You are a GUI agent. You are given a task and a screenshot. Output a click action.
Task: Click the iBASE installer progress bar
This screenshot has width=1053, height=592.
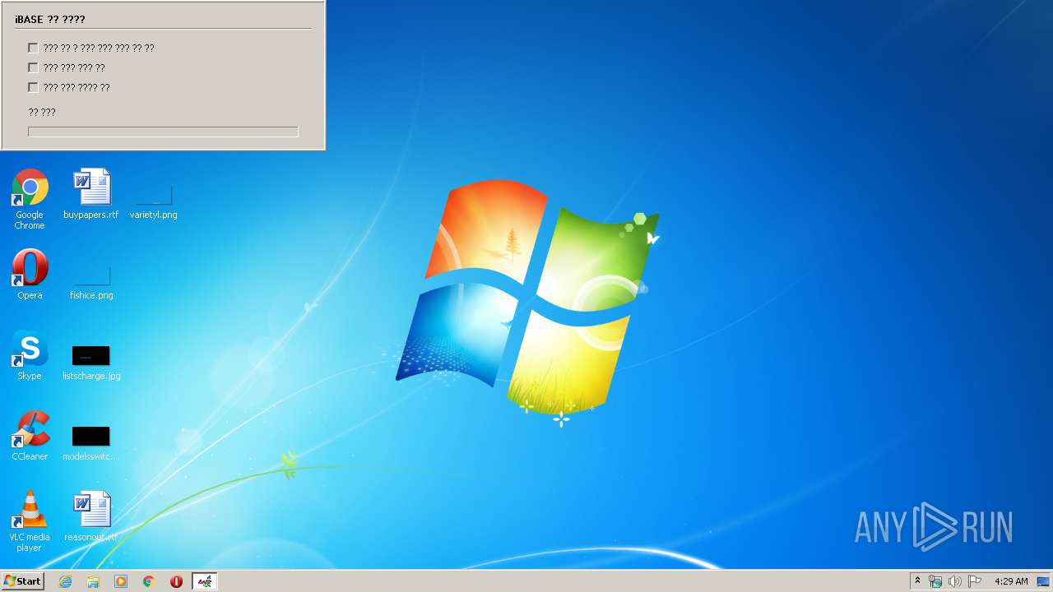point(163,132)
